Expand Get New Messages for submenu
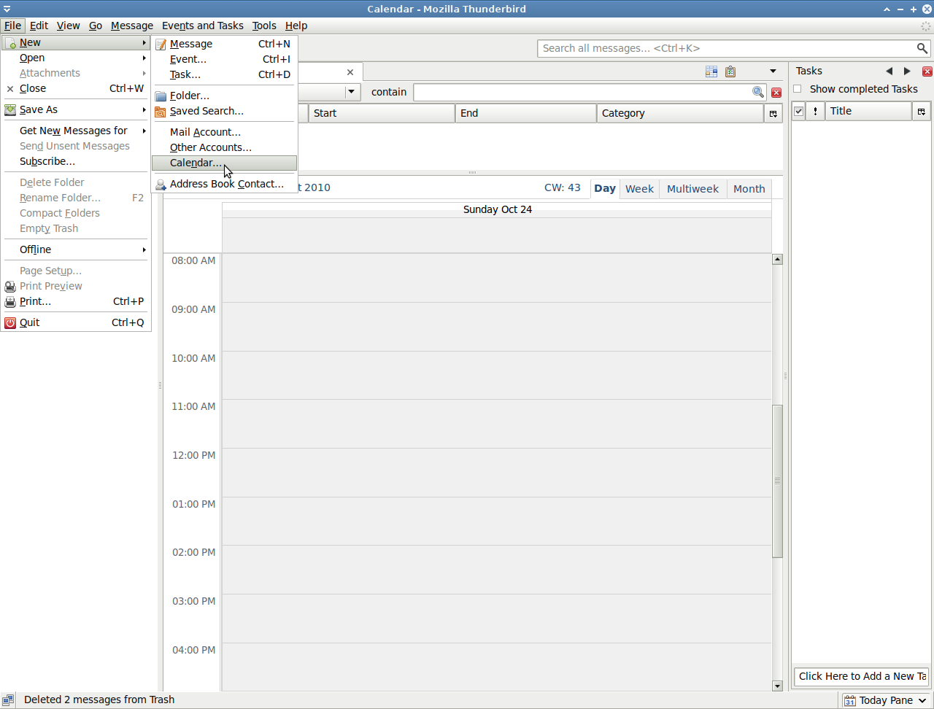 pyautogui.click(x=76, y=131)
